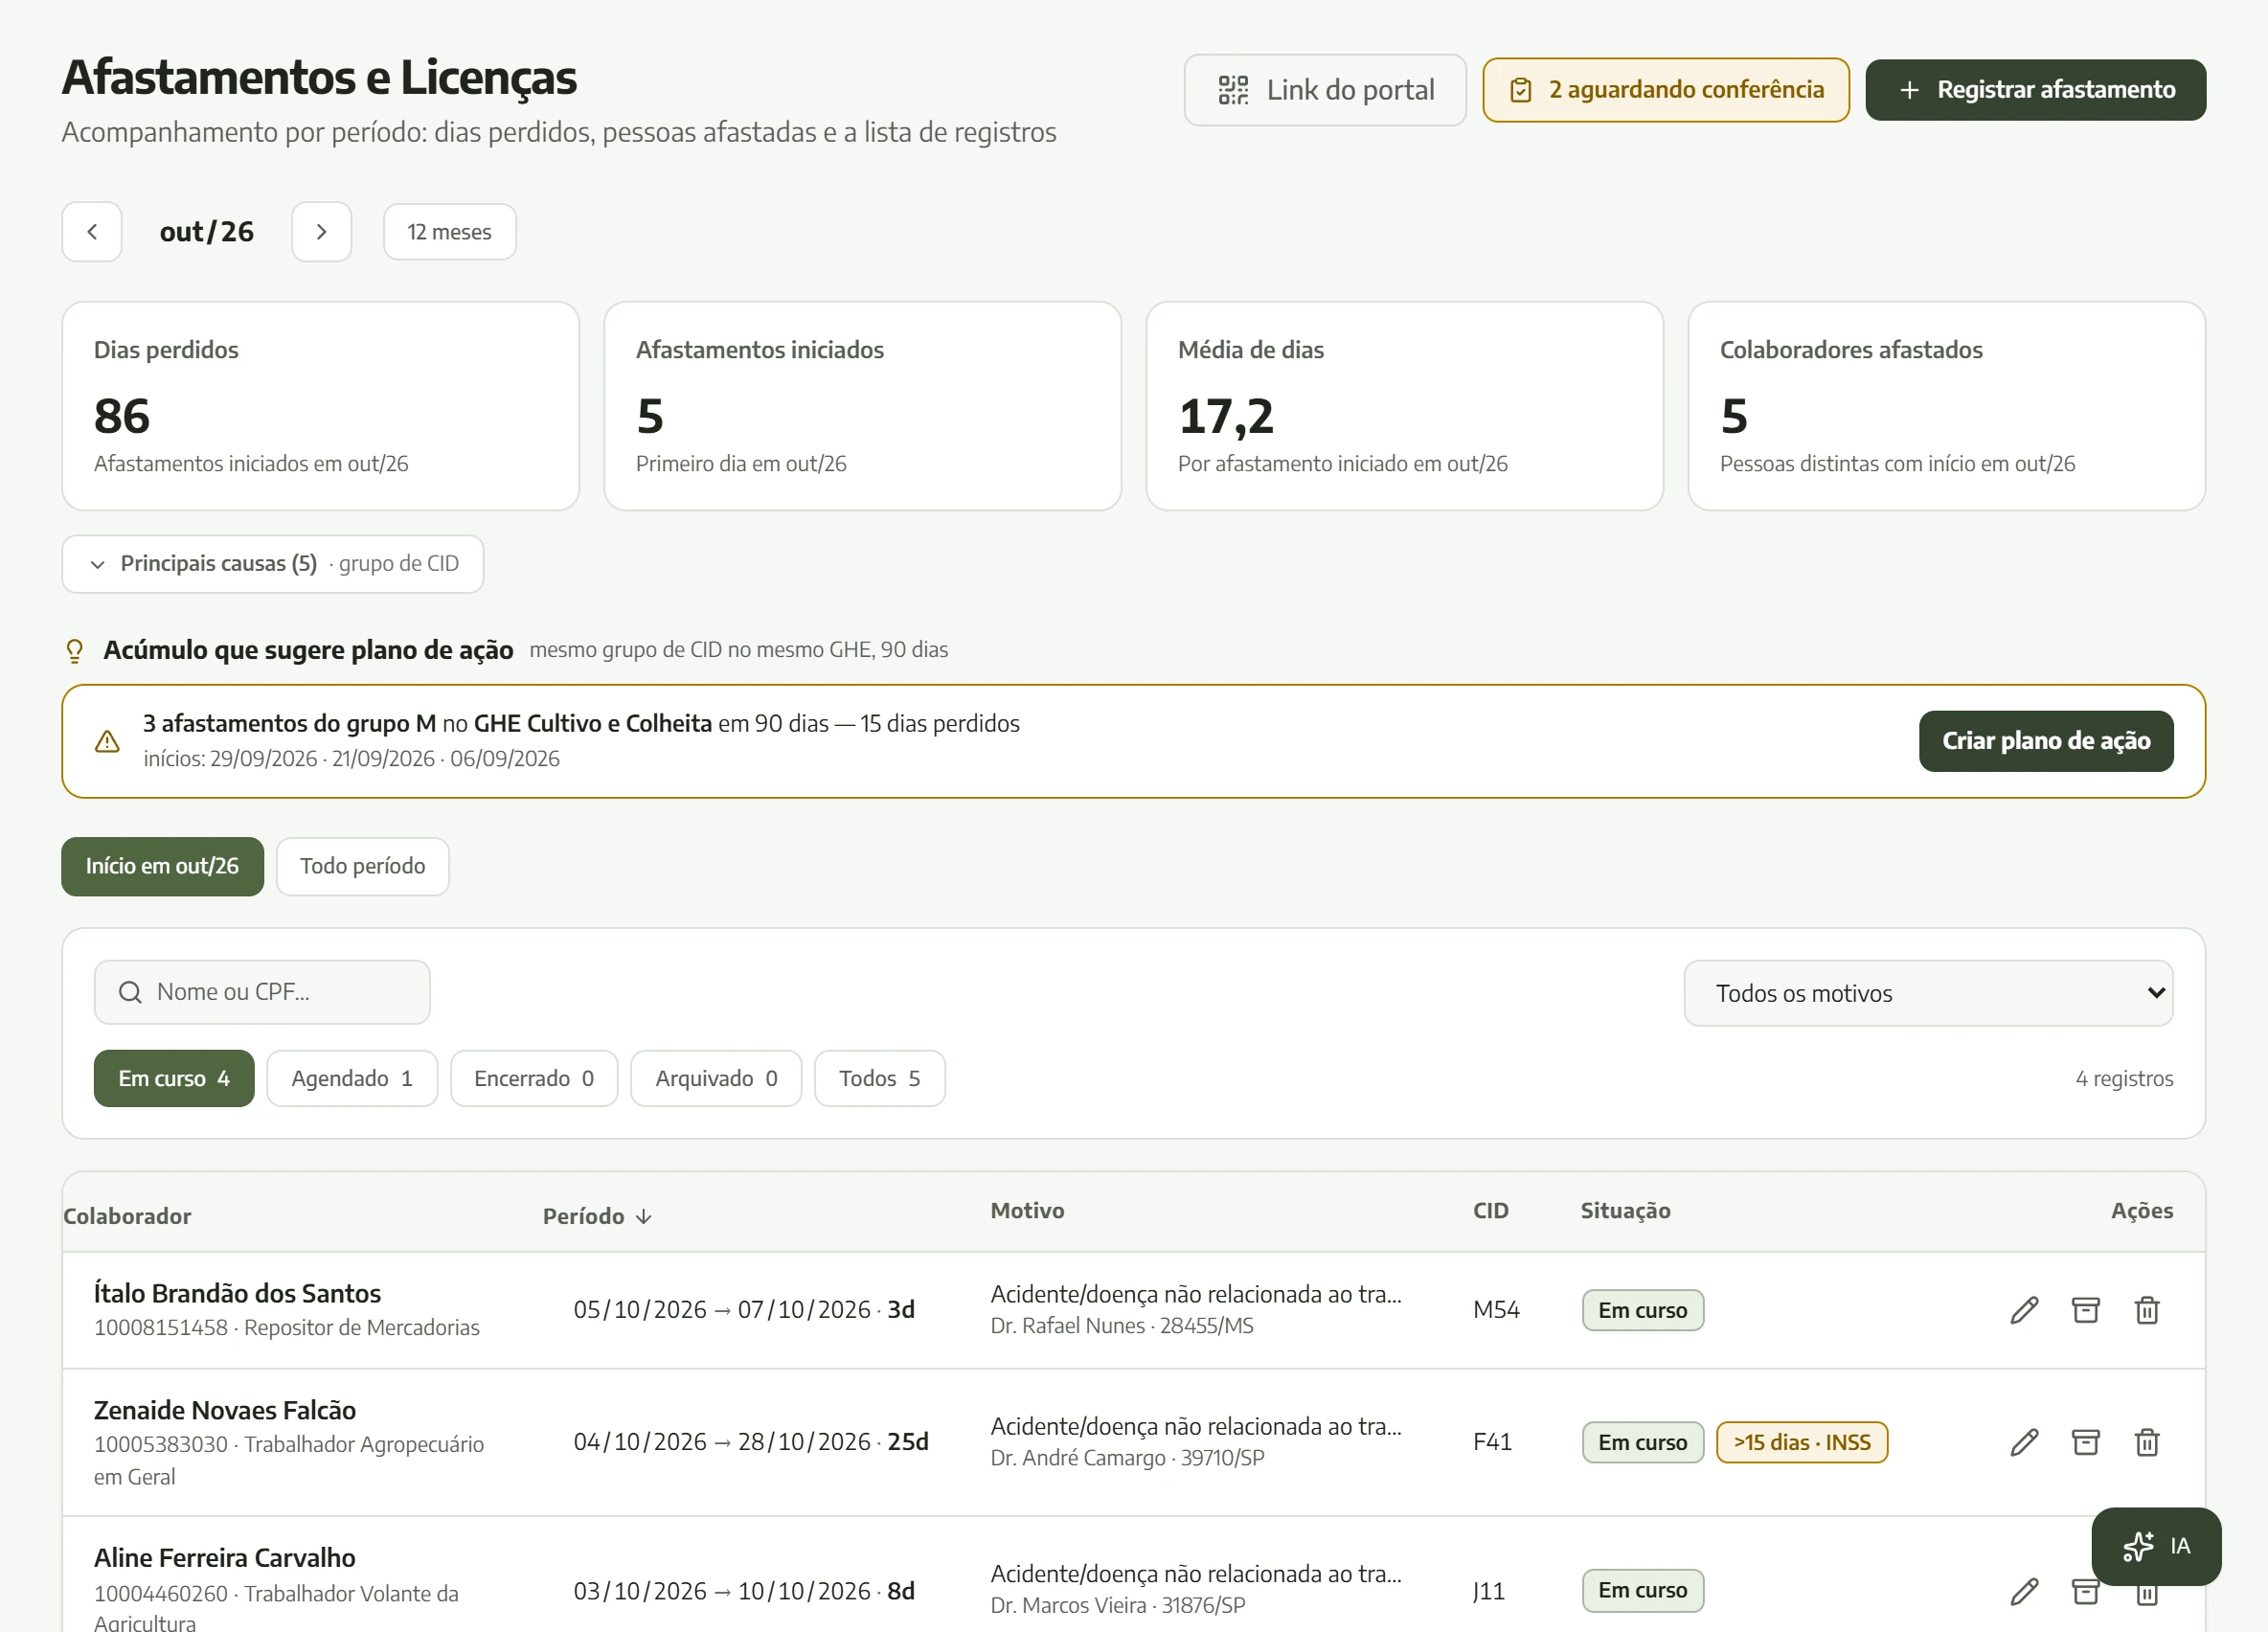This screenshot has height=1632, width=2268.
Task: Click Em curso badge for Ítalo Brandão
Action: tap(1642, 1310)
